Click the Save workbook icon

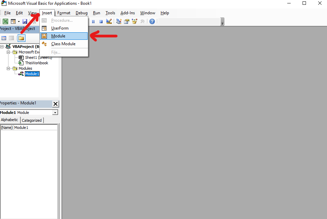click(25, 21)
